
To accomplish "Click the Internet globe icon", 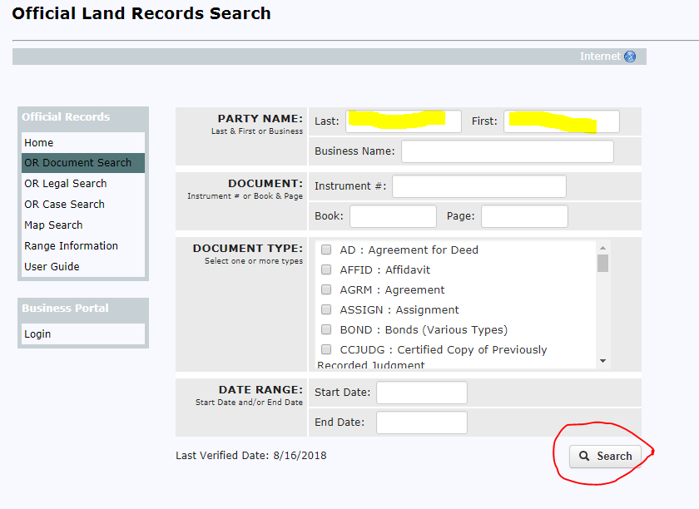I will [630, 57].
